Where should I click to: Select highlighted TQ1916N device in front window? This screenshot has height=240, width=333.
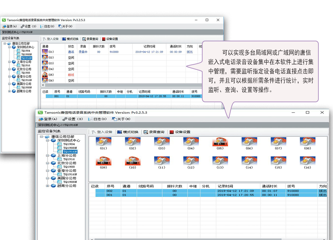70,152
